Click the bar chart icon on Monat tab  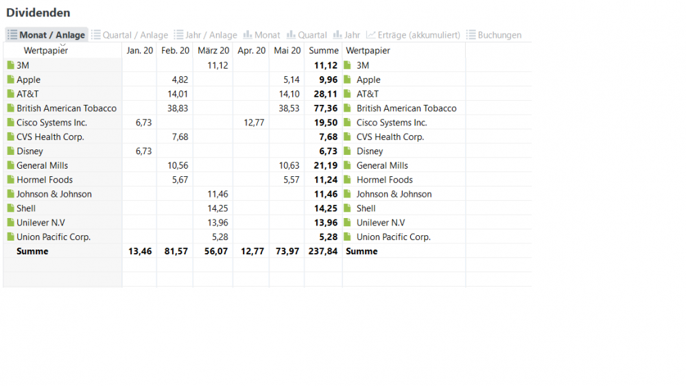click(248, 34)
